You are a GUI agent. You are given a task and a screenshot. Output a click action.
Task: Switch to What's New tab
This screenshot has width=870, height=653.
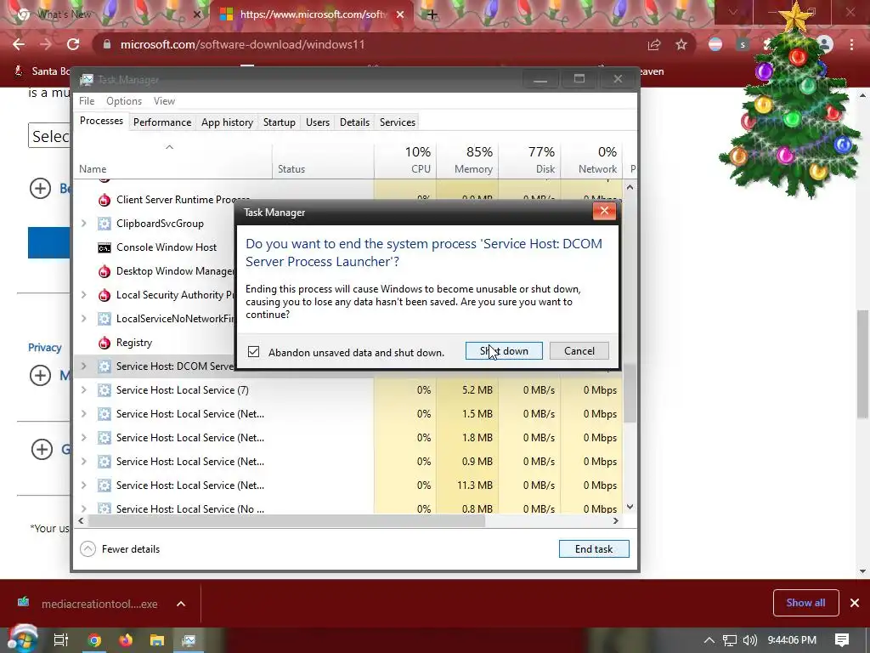pyautogui.click(x=106, y=14)
